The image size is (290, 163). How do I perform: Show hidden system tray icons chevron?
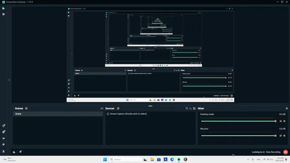click(x=248, y=159)
